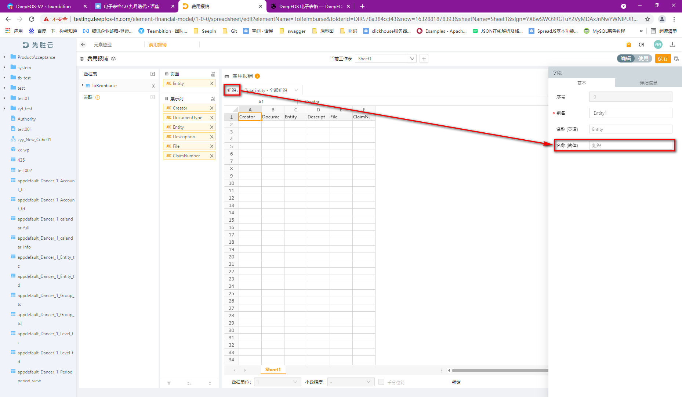Open the 元素管理 breadcrumb tab
This screenshot has width=682, height=397.
(103, 44)
